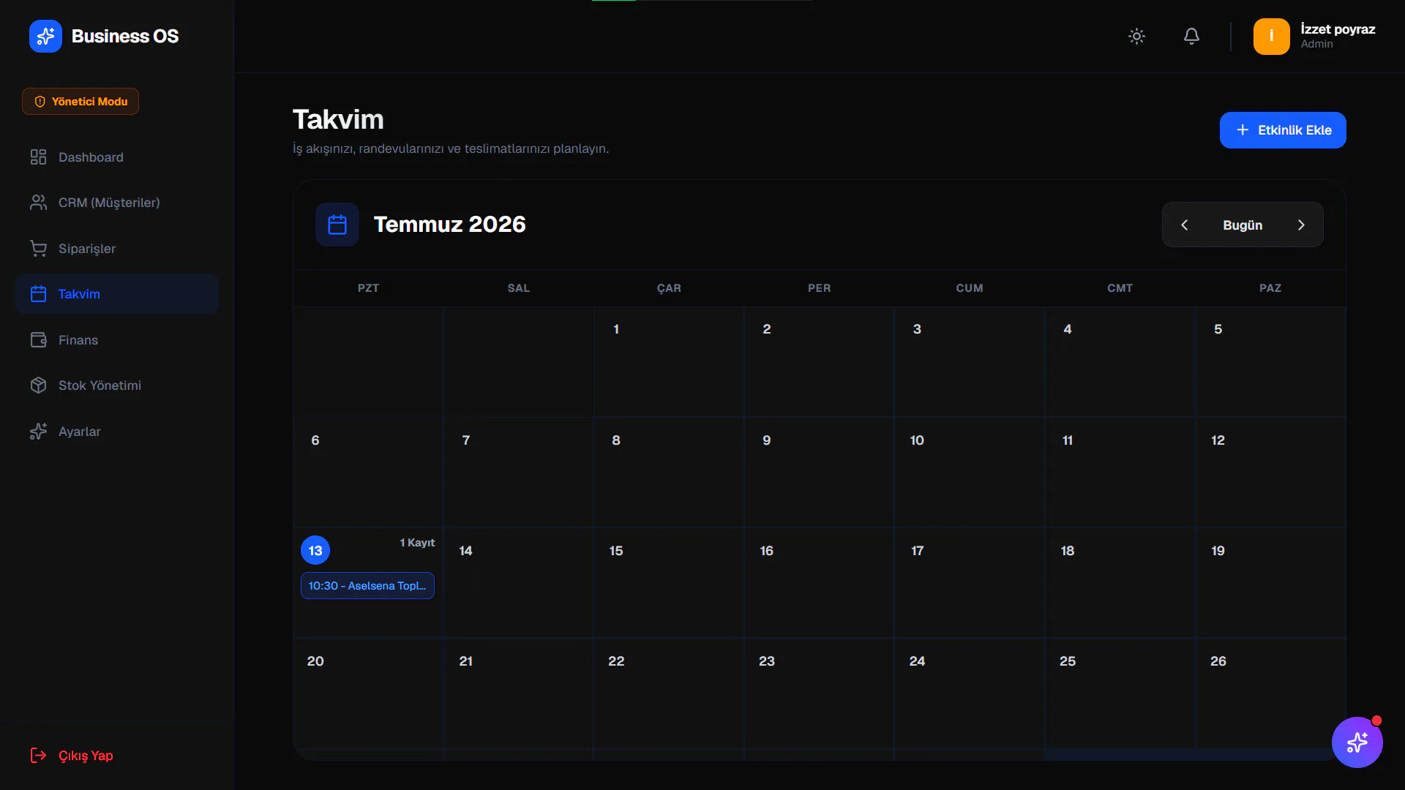Click the İzzet poyraz profile name

tap(1338, 29)
